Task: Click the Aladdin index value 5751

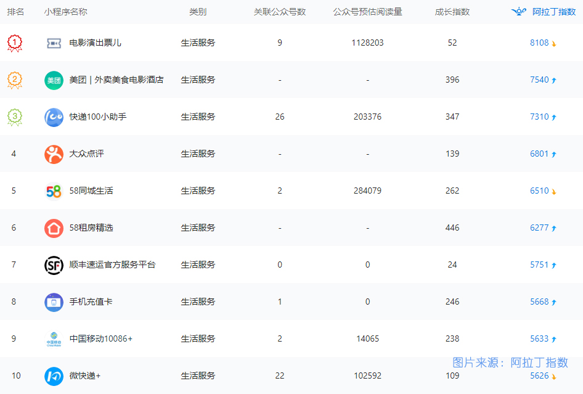Action: tap(539, 265)
